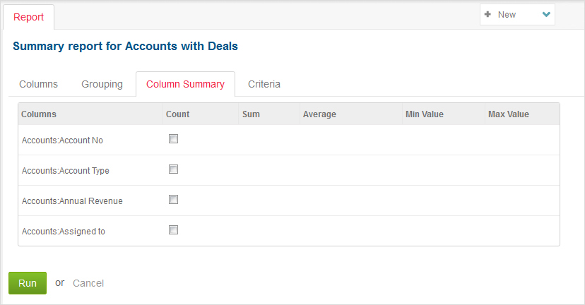585x305 pixels.
Task: Select the Column Summary tab
Action: [185, 84]
